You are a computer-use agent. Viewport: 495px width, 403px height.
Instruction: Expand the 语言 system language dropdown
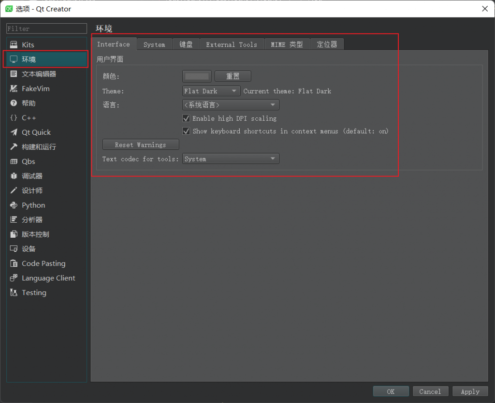(231, 105)
